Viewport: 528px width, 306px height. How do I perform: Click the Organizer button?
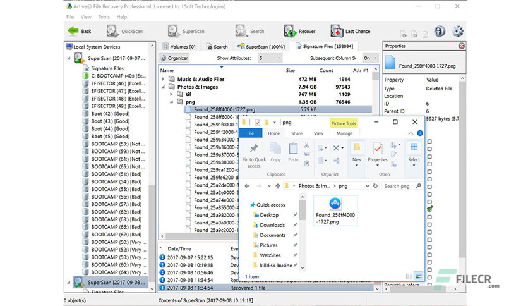click(174, 58)
